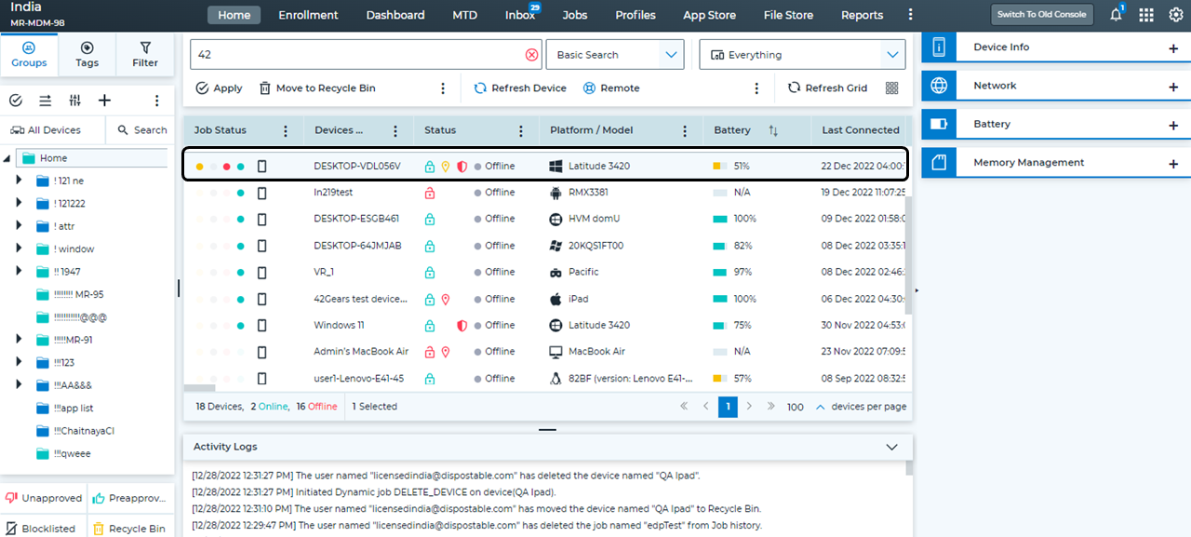
Task: Go to Enrollment in top navigation
Action: point(308,15)
